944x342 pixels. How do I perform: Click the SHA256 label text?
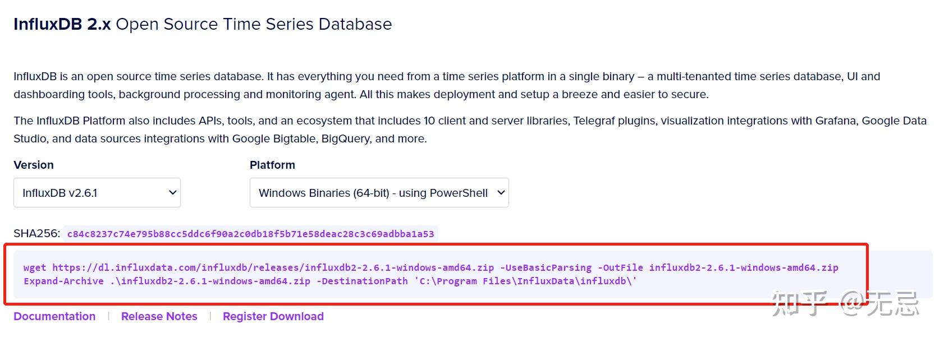click(x=36, y=233)
